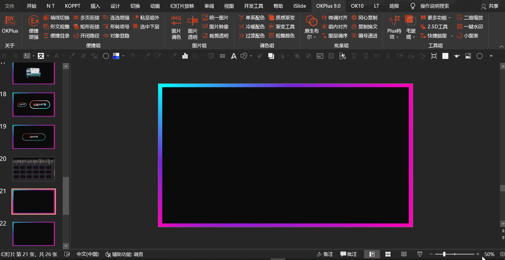Open the color squares dropdown arrow
The height and width of the screenshot is (260, 505).
(123, 56)
